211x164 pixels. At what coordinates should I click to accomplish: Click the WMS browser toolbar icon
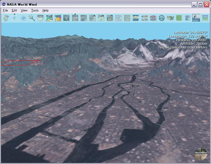coord(49,18)
